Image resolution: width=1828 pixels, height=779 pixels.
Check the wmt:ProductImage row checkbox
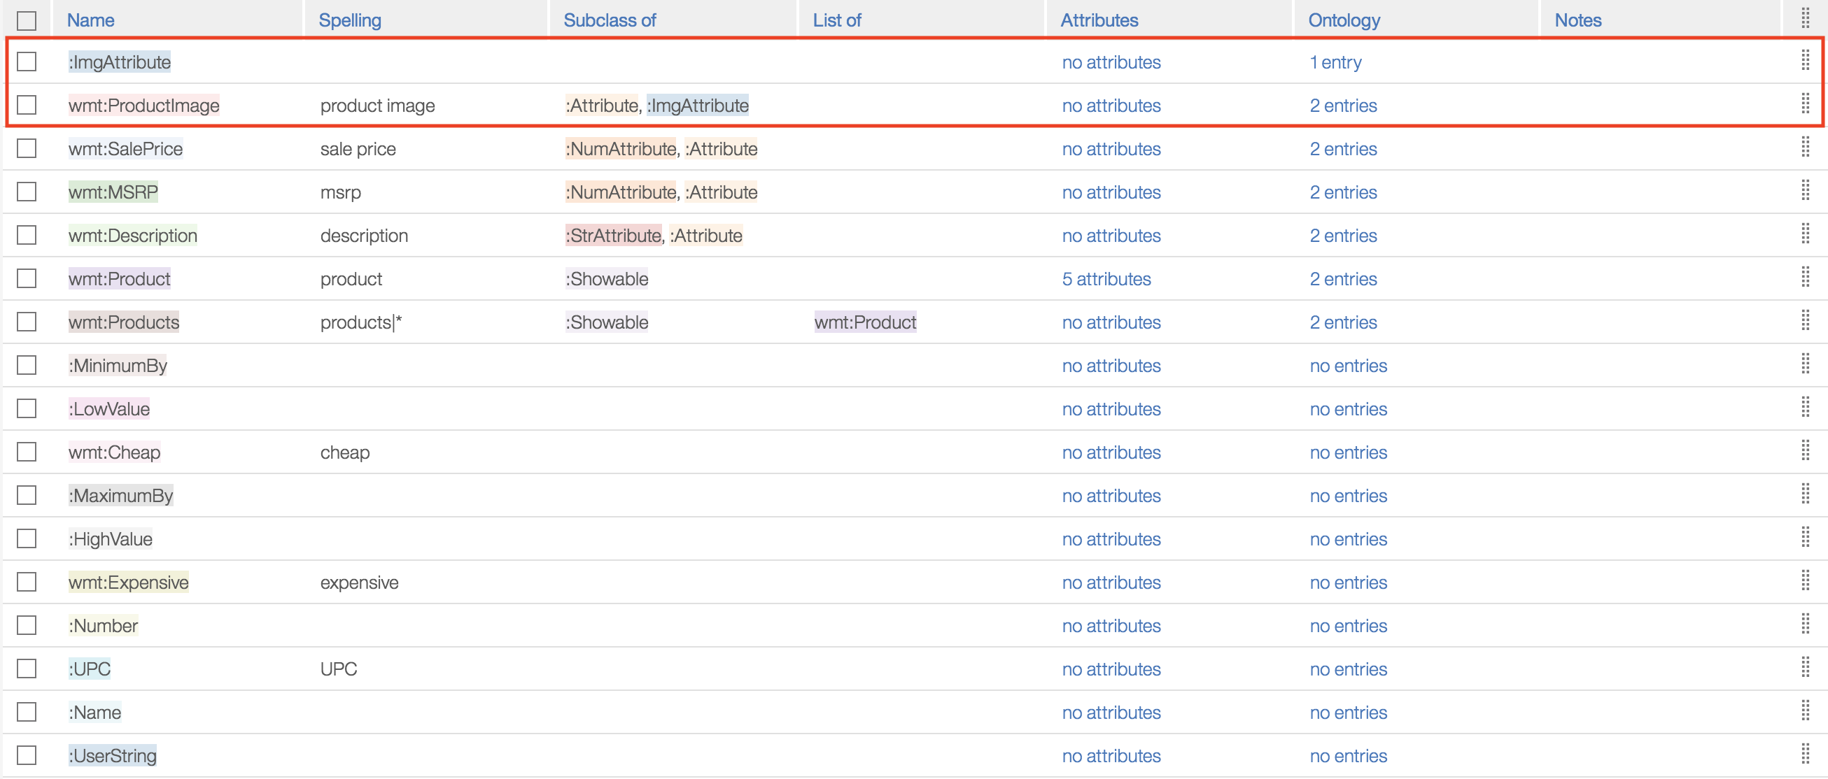point(27,105)
